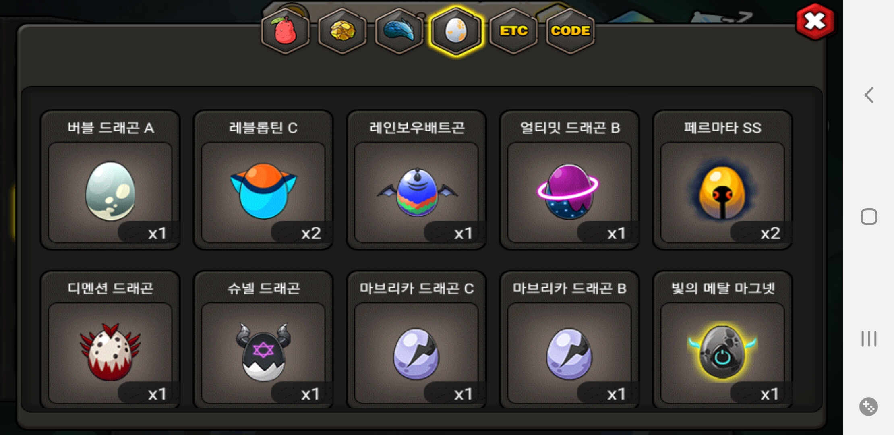Viewport: 894px width, 435px height.
Task: Select the highlighted egg tab
Action: point(456,31)
